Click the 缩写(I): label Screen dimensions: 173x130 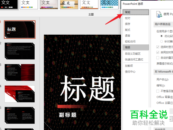click(161, 86)
